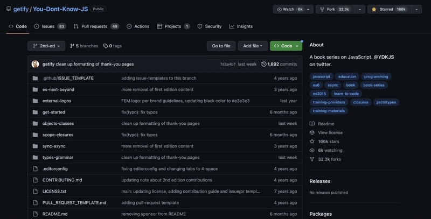Click the history clock icon beside 1,892 commits
The width and height of the screenshot is (431, 219).
(x=263, y=64)
